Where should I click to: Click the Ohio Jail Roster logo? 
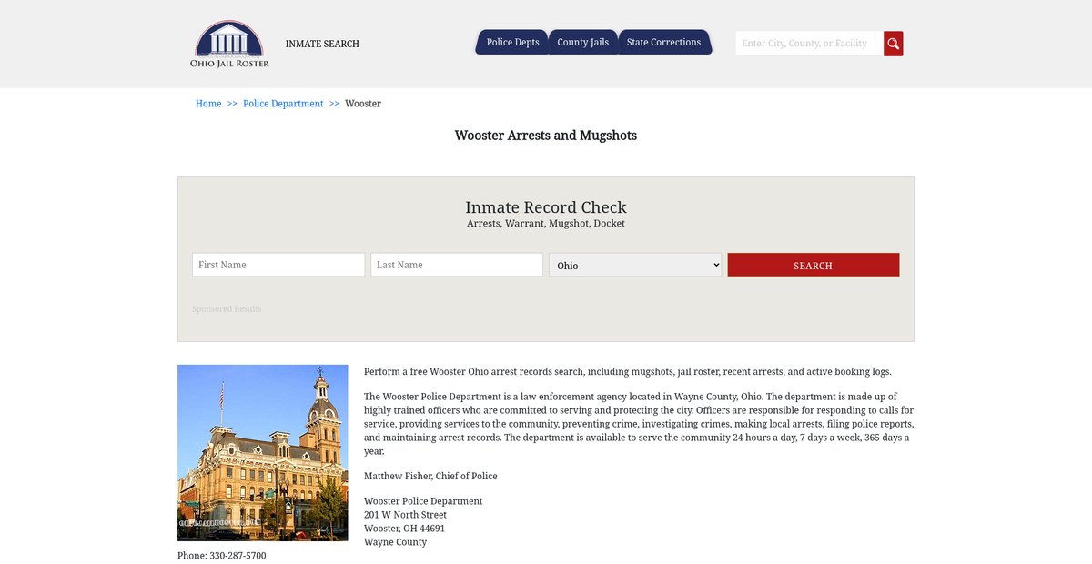[229, 44]
